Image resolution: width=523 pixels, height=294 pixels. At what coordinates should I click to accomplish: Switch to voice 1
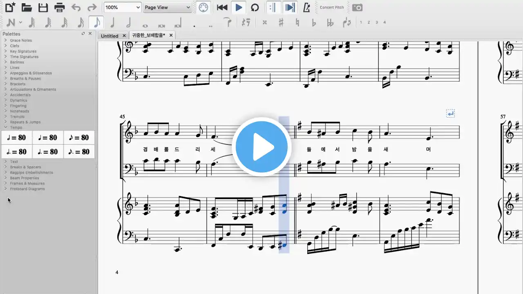(x=361, y=22)
